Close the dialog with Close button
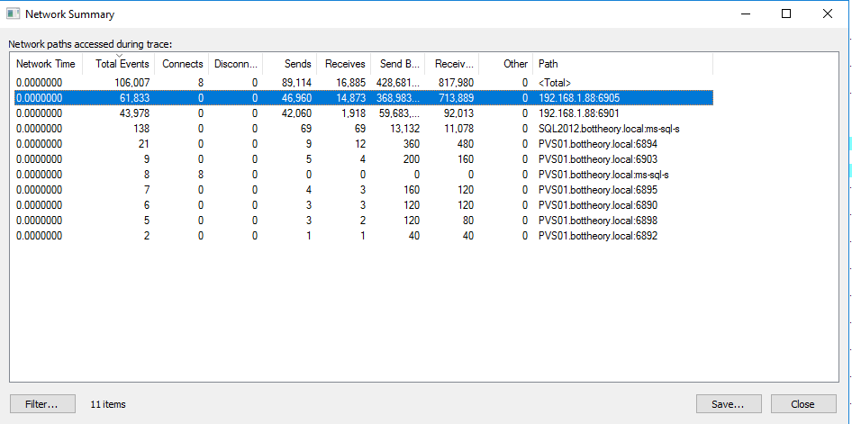Viewport: 852px width, 424px height. click(803, 404)
